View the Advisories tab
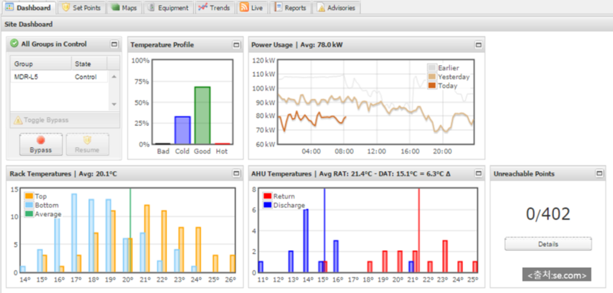The height and width of the screenshot is (293, 613). (x=336, y=8)
